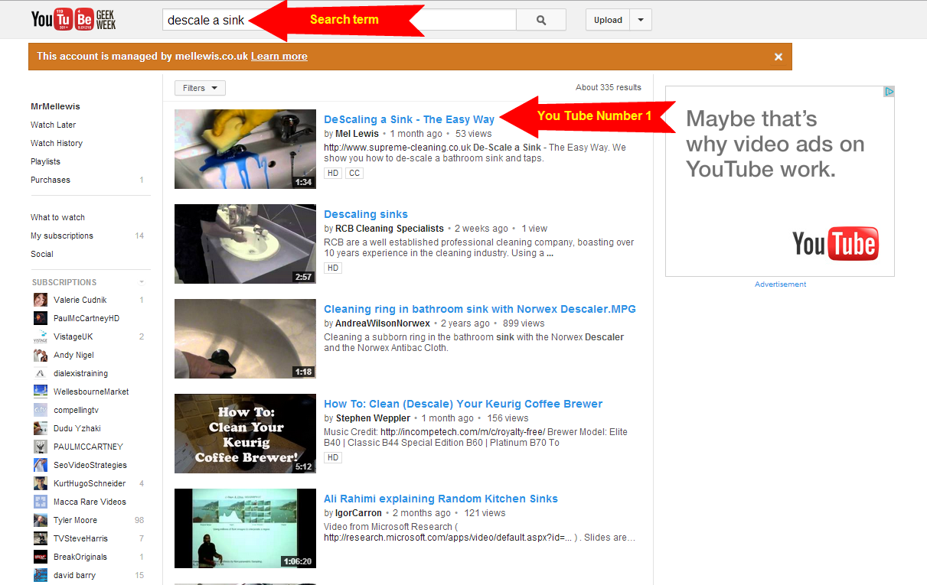Click the YouTube video ads advertisement
Viewport: 927px width, 585px height.
click(x=780, y=181)
